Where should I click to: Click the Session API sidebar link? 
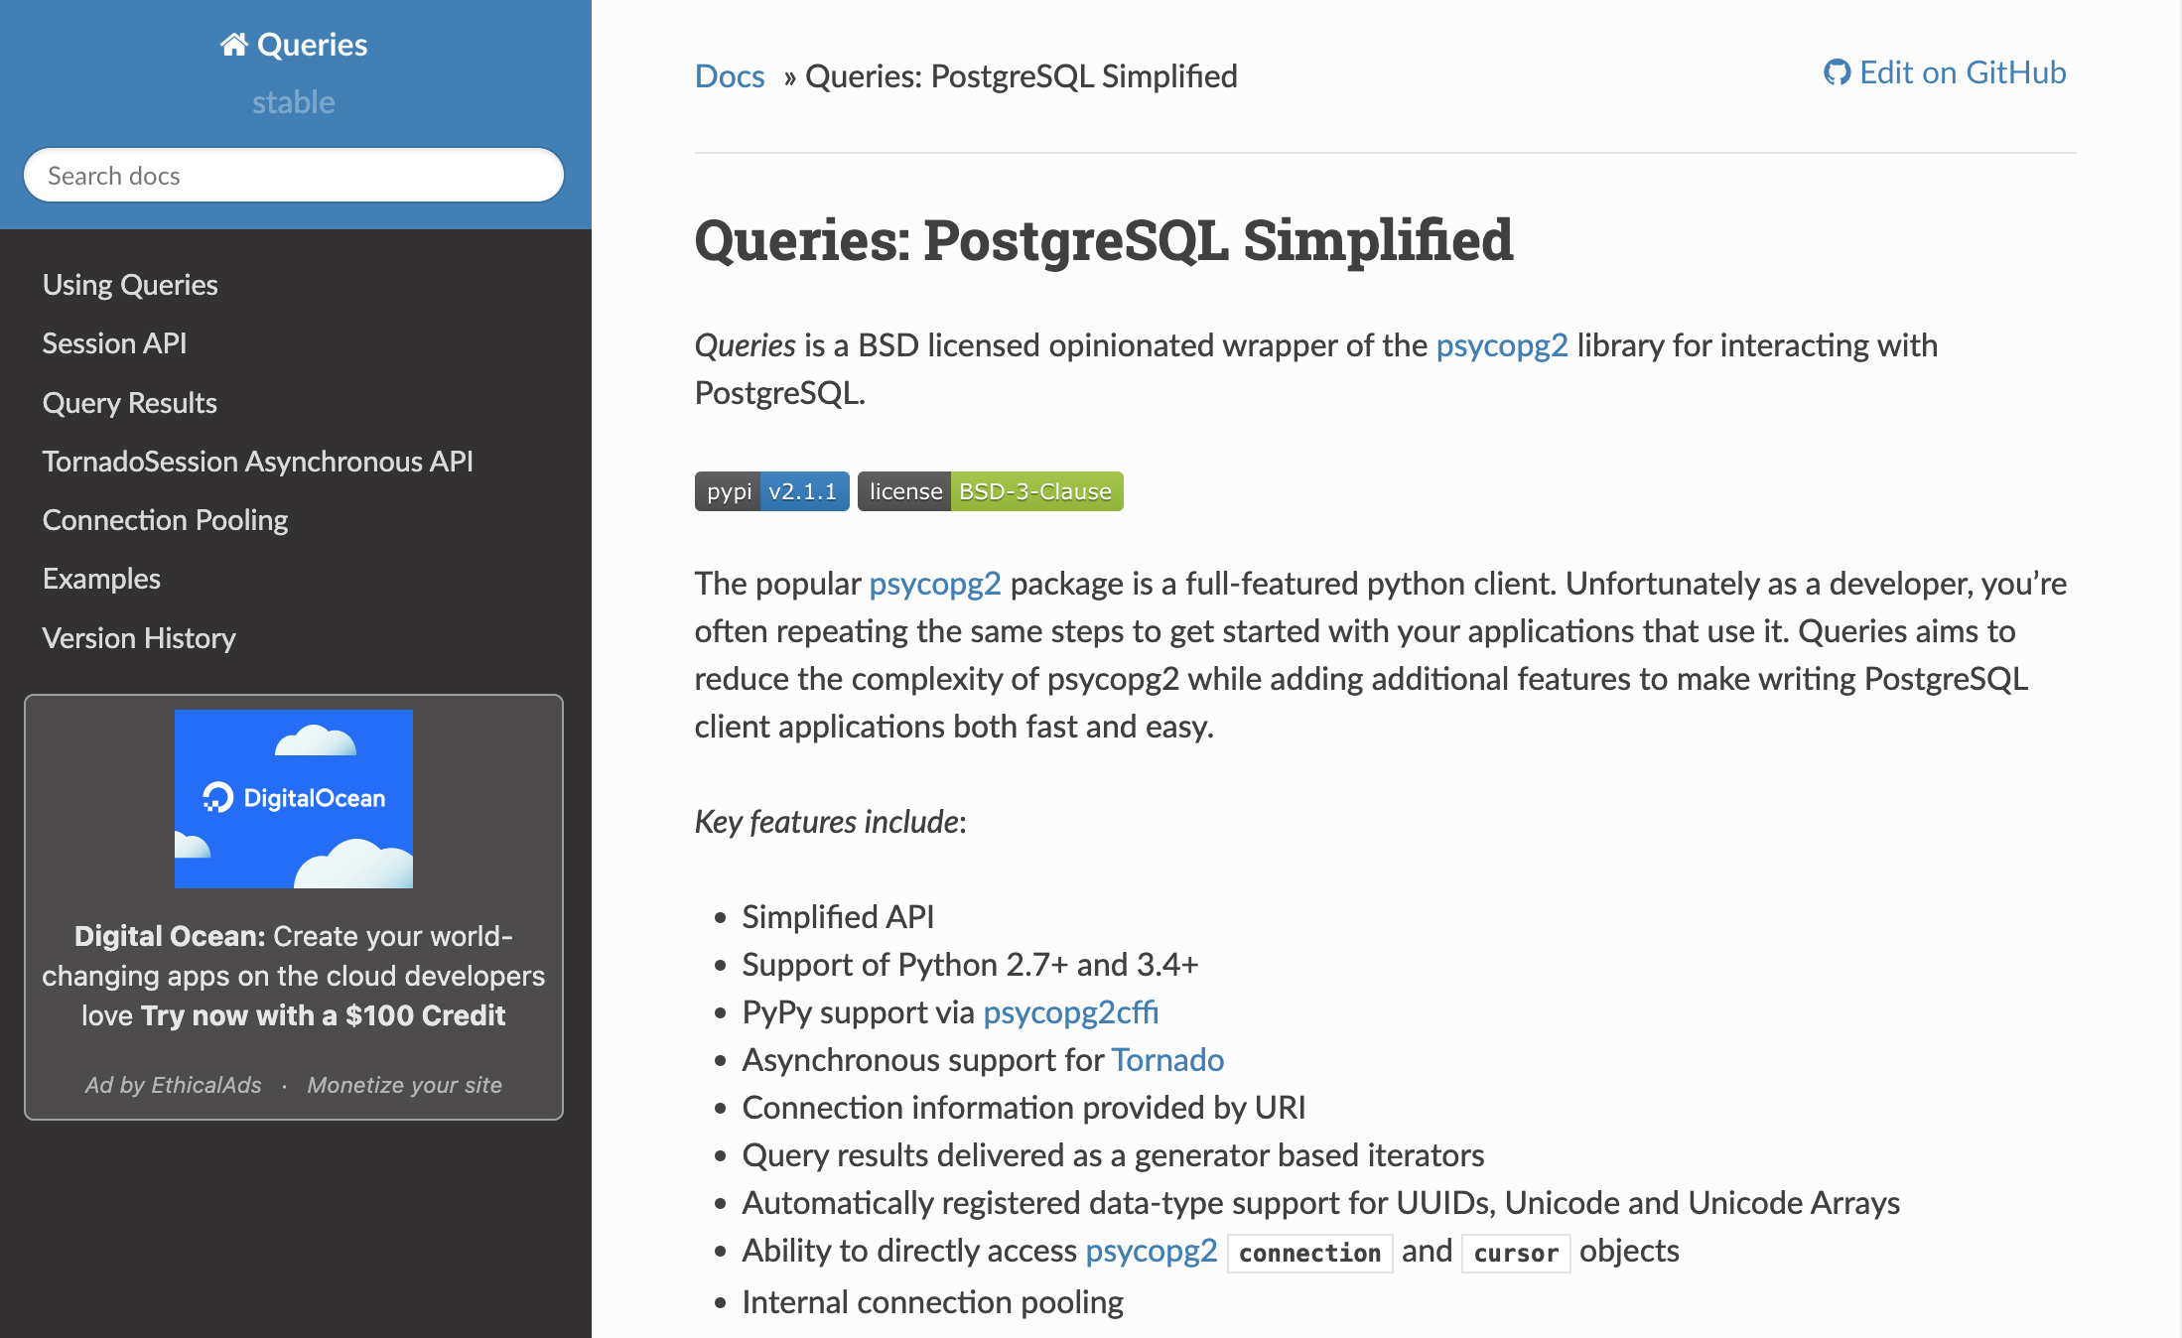pyautogui.click(x=117, y=341)
